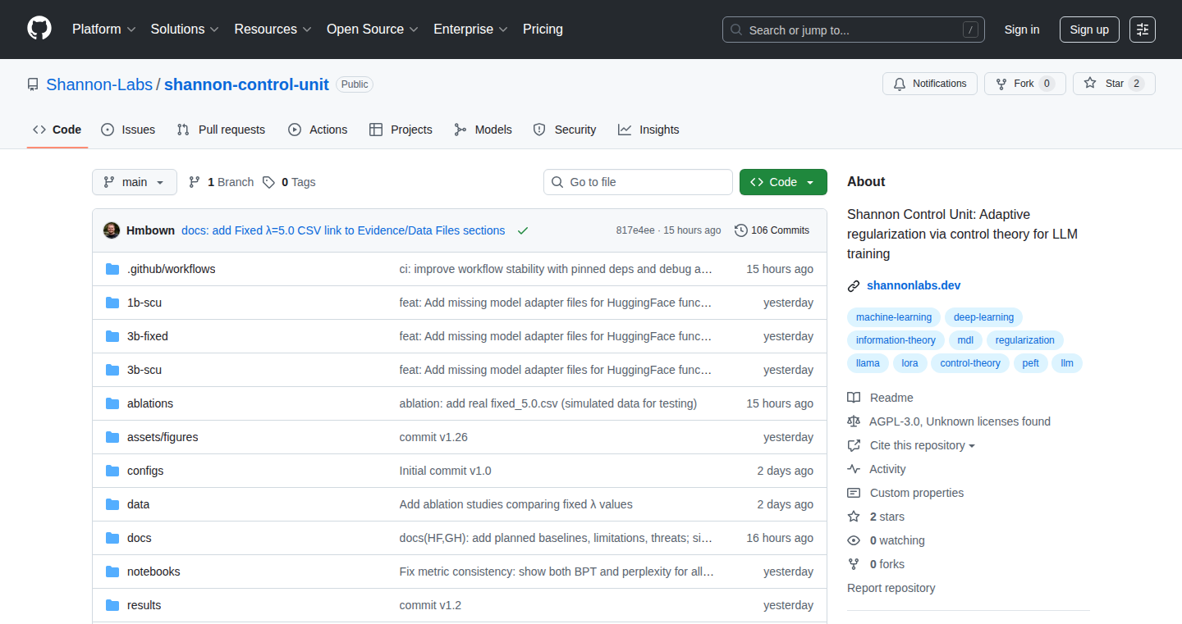Image resolution: width=1182 pixels, height=624 pixels.
Task: Click the 1b-scu folder icon
Action: tap(112, 303)
